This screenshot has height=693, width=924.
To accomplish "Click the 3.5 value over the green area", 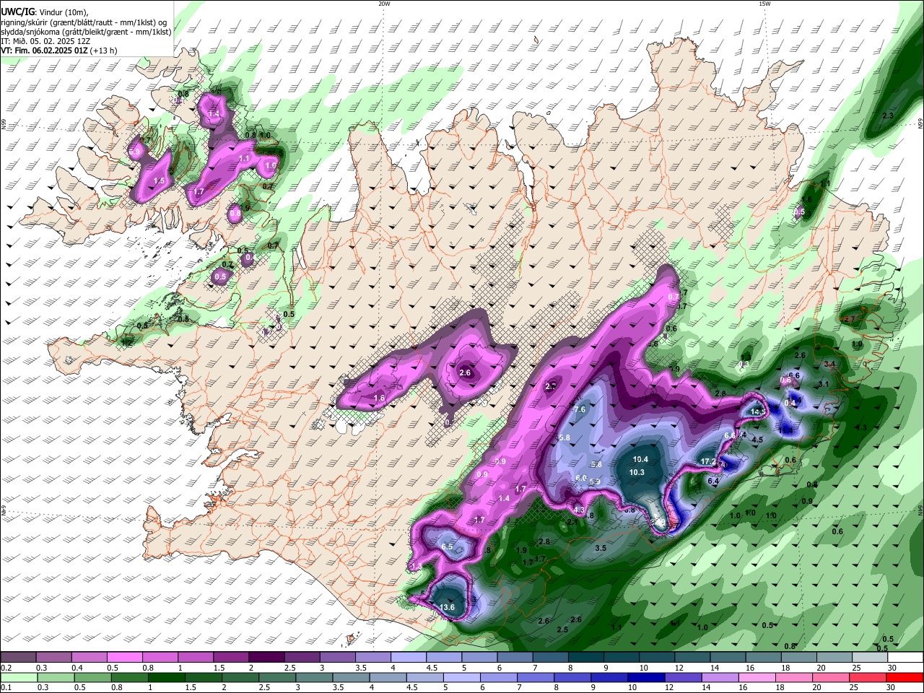I will pyautogui.click(x=601, y=548).
